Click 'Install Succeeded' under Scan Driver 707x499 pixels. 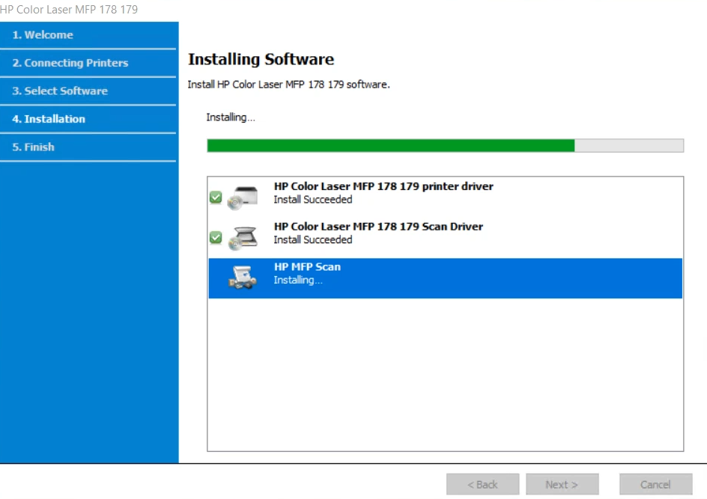coord(313,239)
